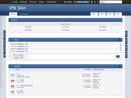Click the red circular icon beside Search

[98, 2]
